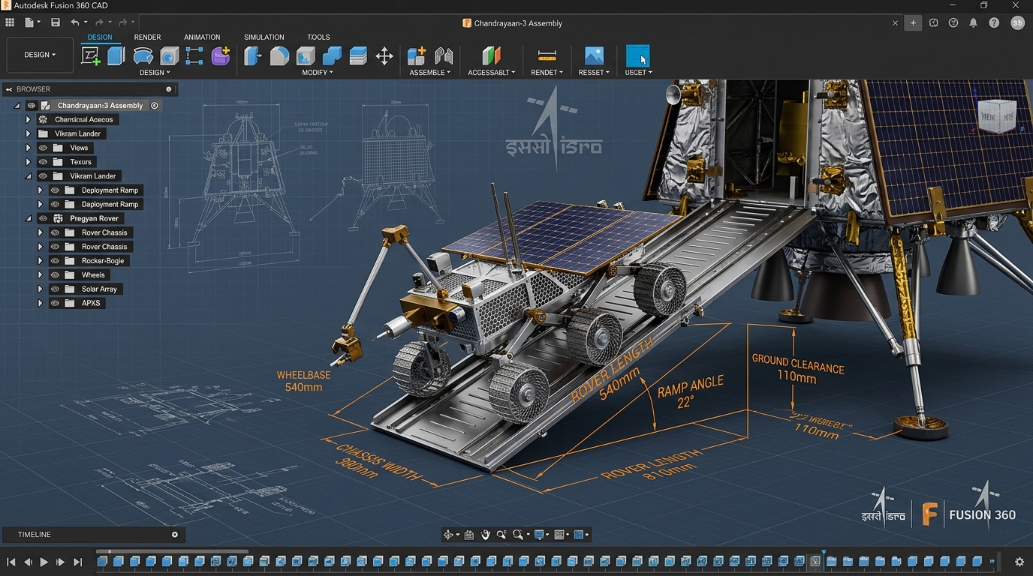Jump to timeline end
The height and width of the screenshot is (576, 1033).
[77, 562]
